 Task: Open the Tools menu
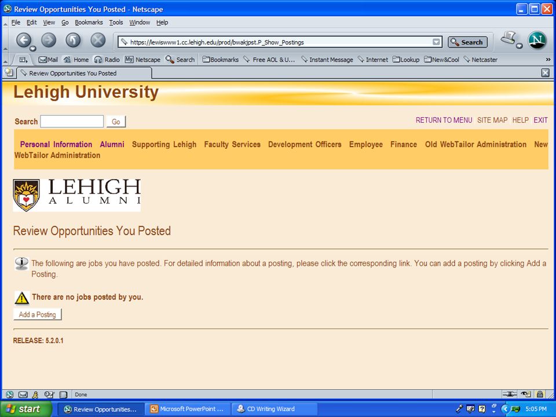(x=116, y=23)
